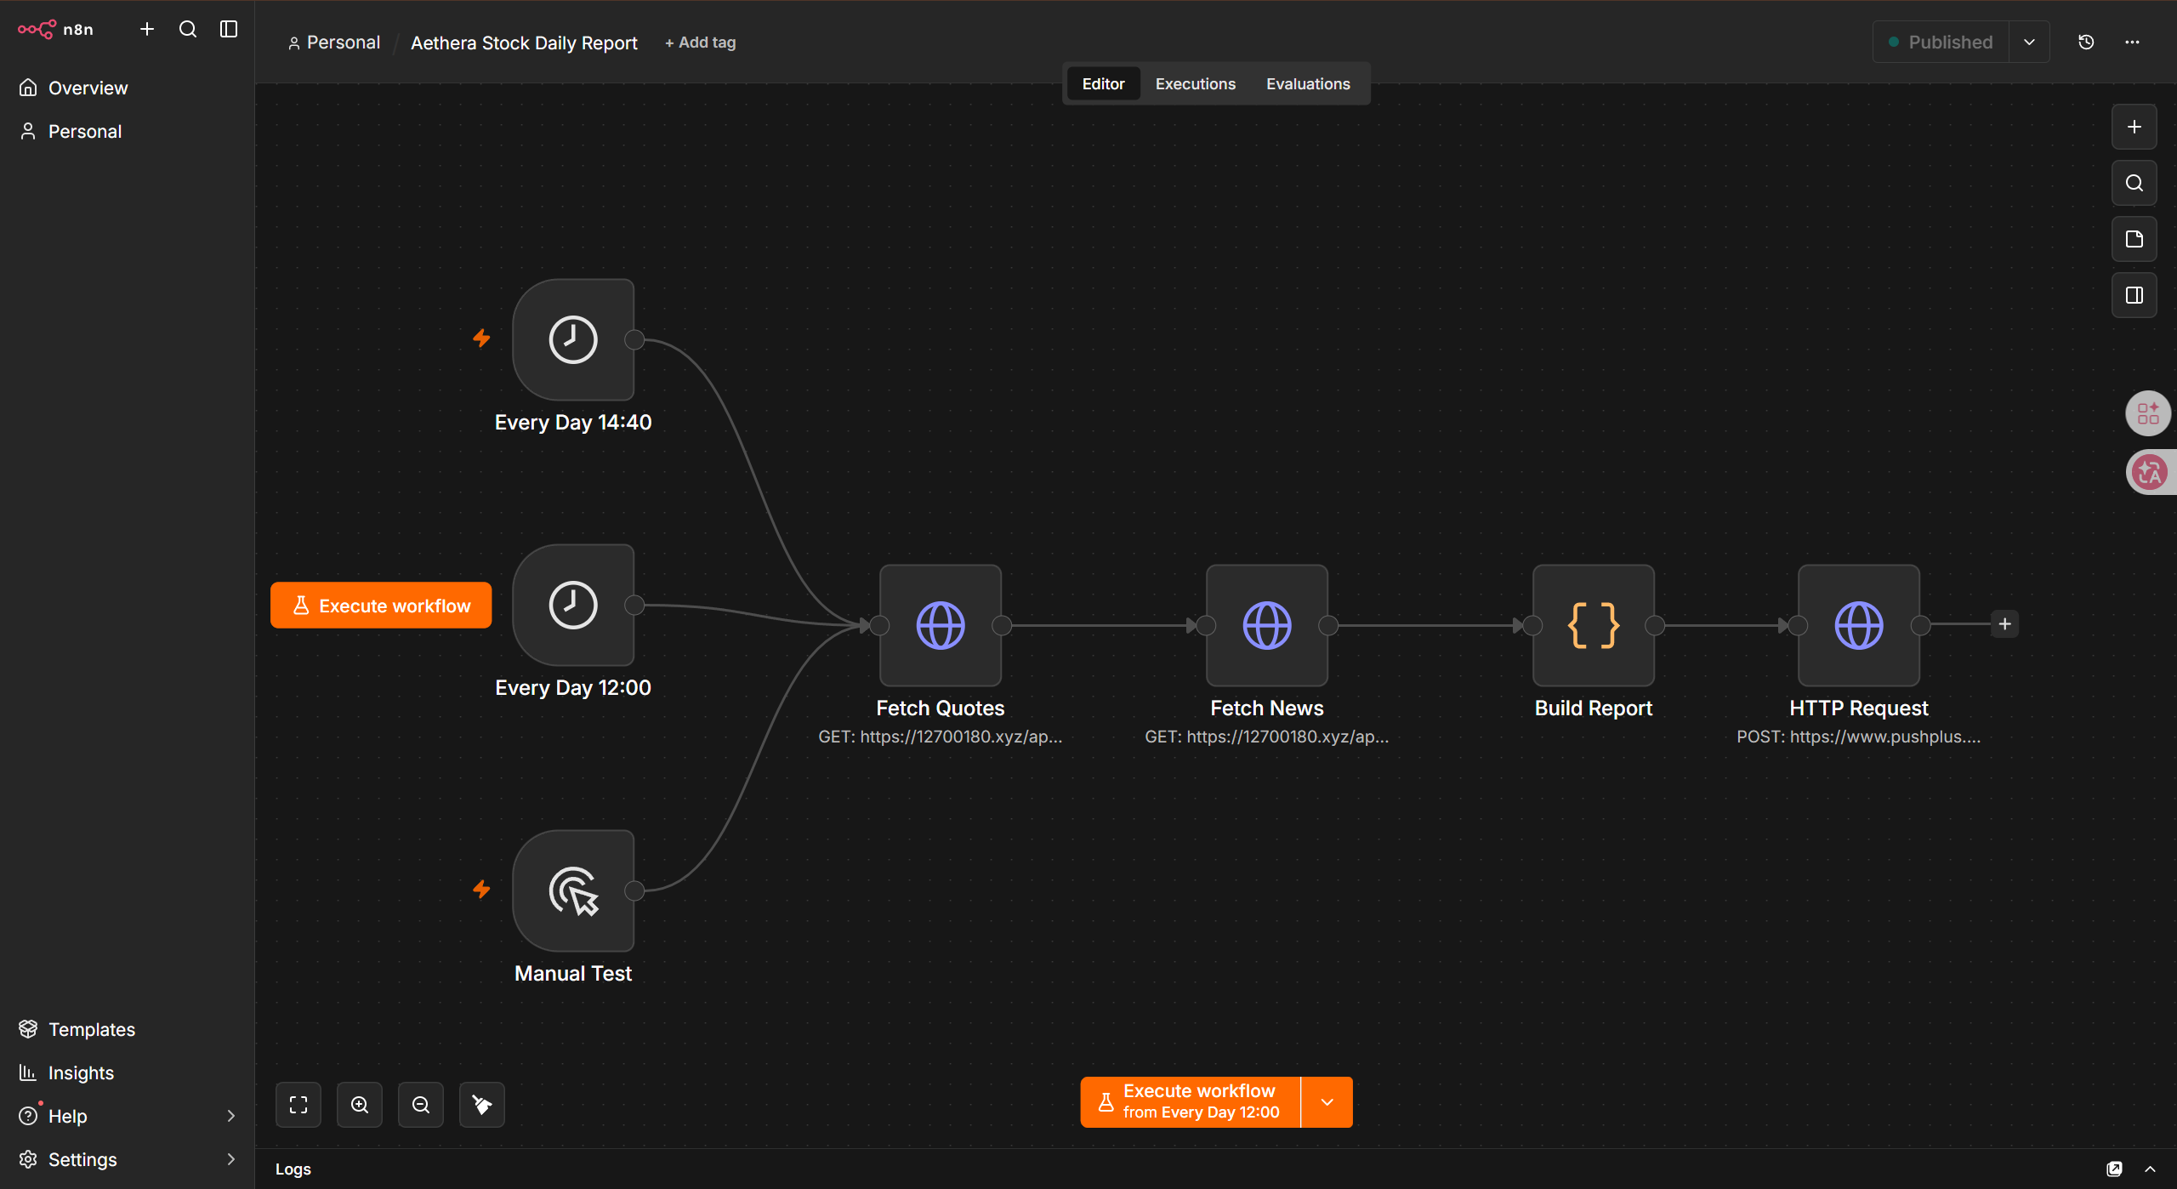Click output handle of Every Day 14:40 node
Screen dimensions: 2177x1189
[634, 339]
